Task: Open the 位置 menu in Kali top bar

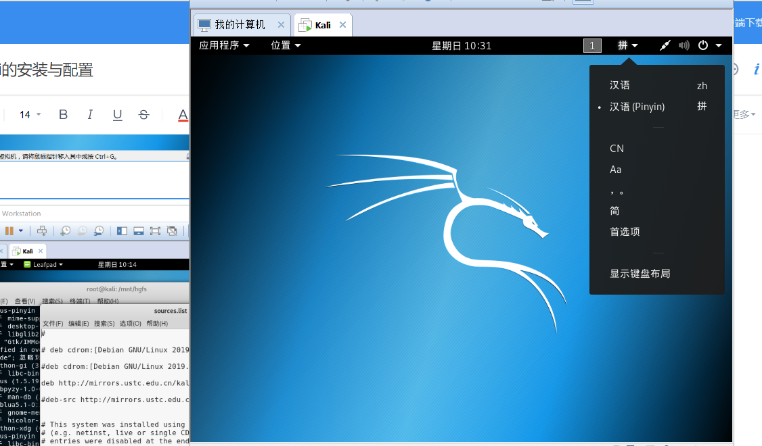Action: click(286, 45)
